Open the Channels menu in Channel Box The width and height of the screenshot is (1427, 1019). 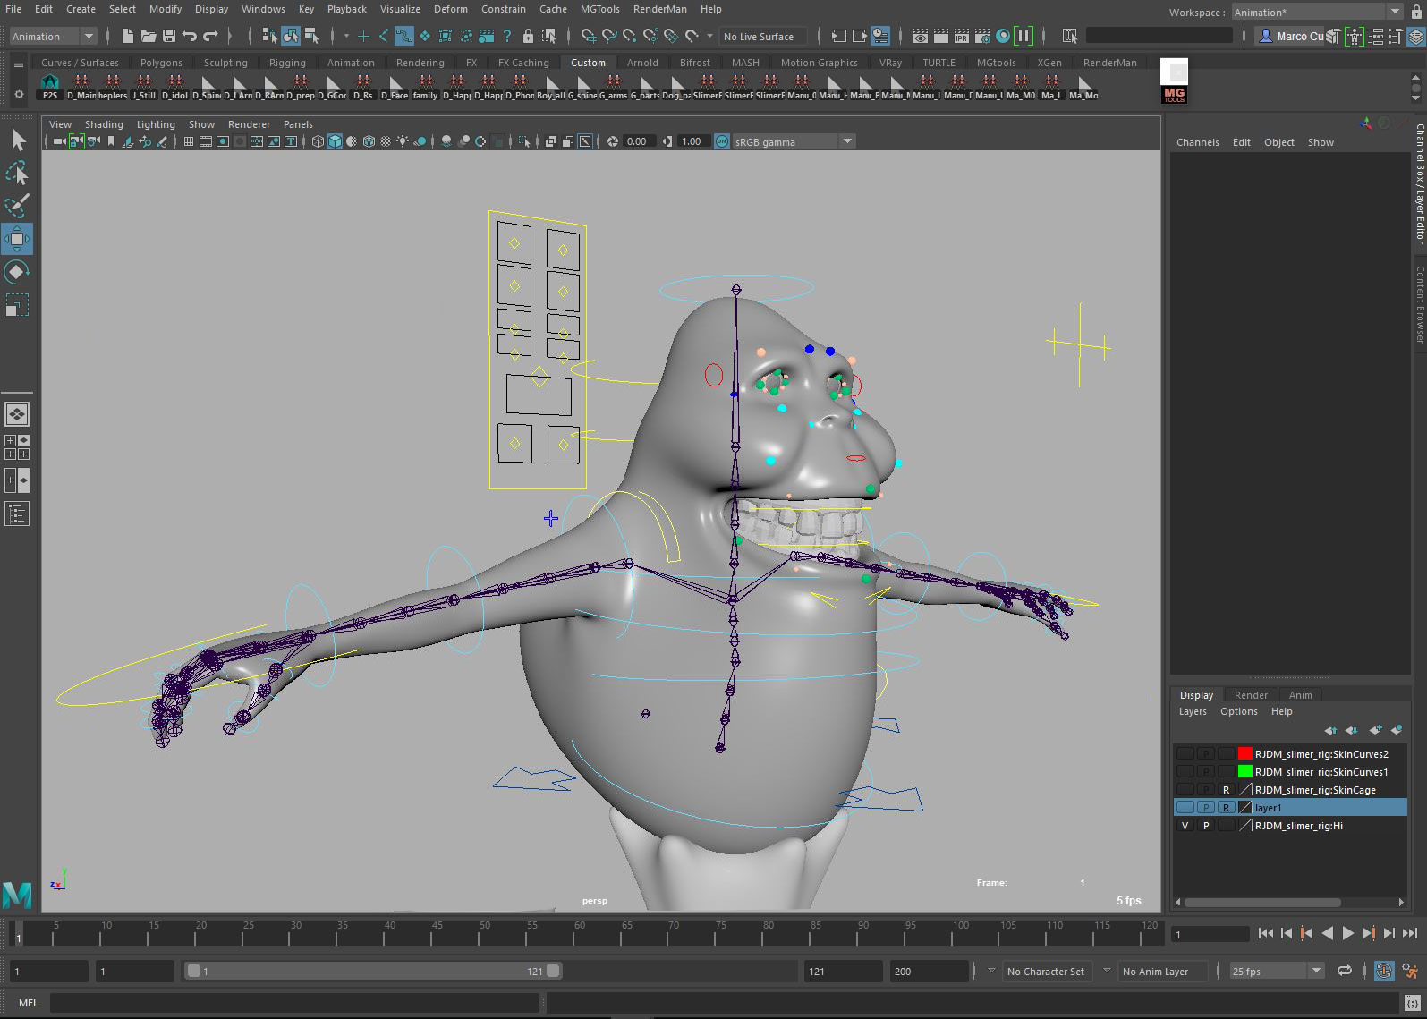click(x=1197, y=142)
